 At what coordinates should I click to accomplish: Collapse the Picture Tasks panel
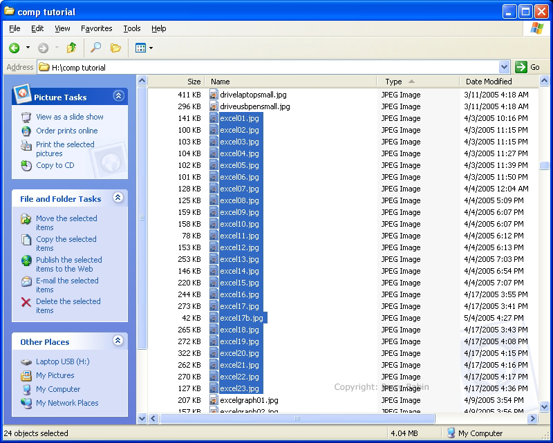pyautogui.click(x=118, y=96)
